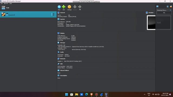
Task: Click the '2048 MB' base memory value
Action: pos(68,22)
